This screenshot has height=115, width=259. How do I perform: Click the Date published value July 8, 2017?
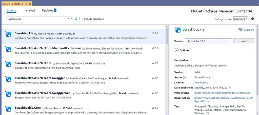coord(212,88)
